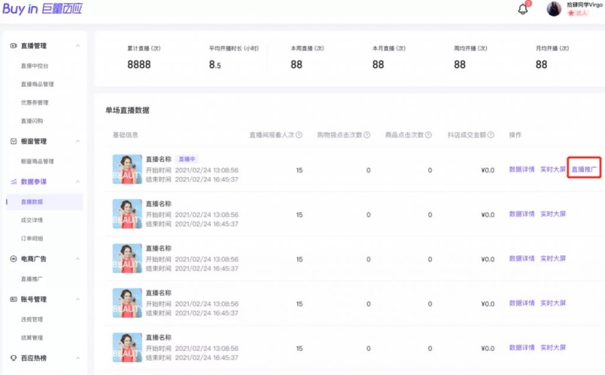605x375 pixels.
Task: Go to 优惠券管理 menu item
Action: pos(34,103)
